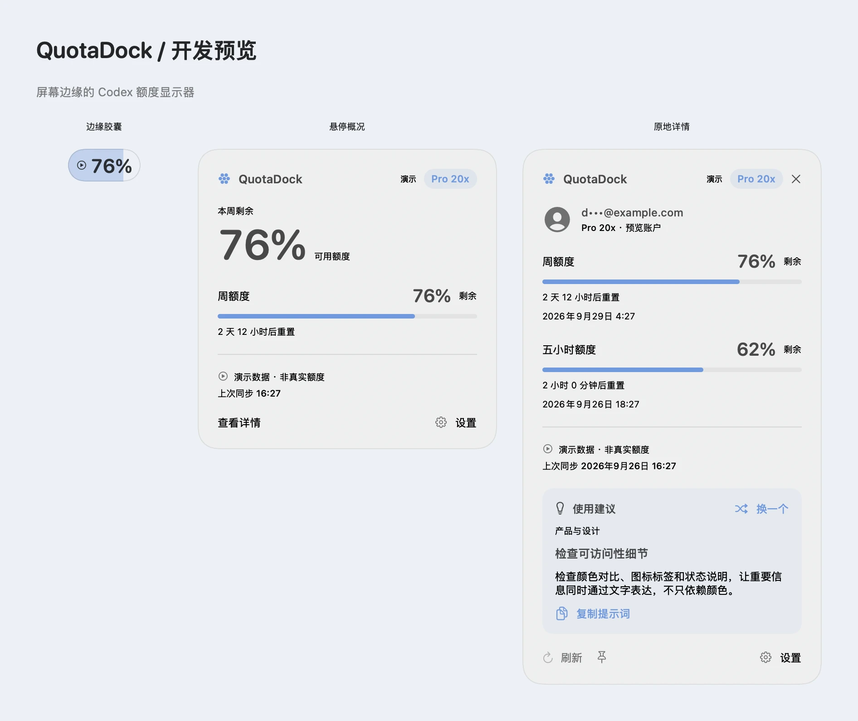Pin the details panel with the pin icon
The height and width of the screenshot is (721, 858).
tap(602, 657)
